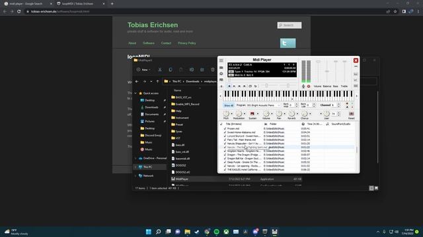Click the Reset icon in Midi Player
Viewport: 423px width, 237px height.
click(x=351, y=114)
